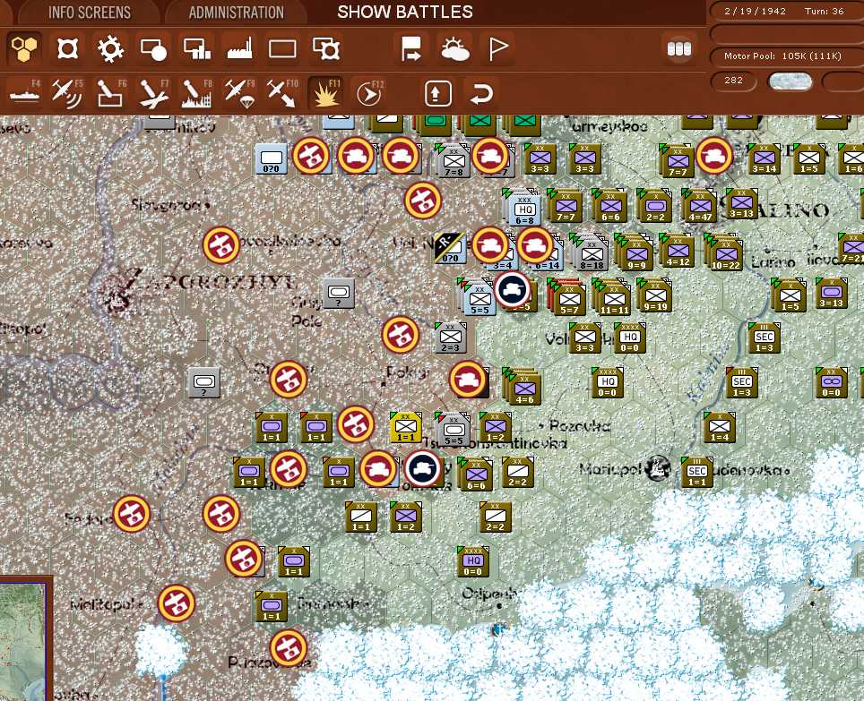Image resolution: width=864 pixels, height=701 pixels.
Task: Click the 2/19/1942 date display
Action: (755, 11)
